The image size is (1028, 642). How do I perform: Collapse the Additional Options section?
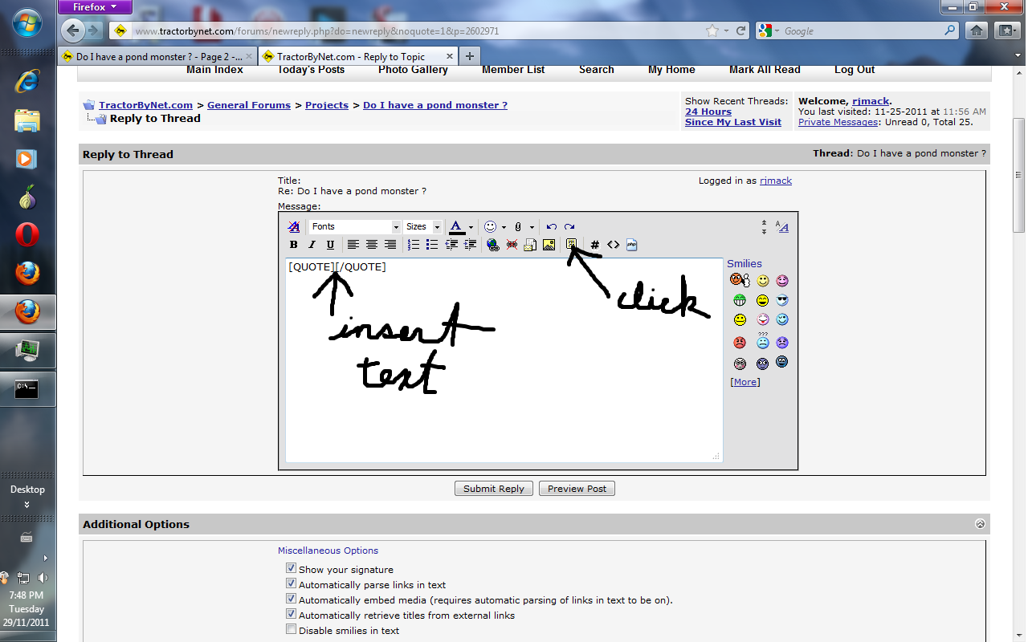click(980, 524)
